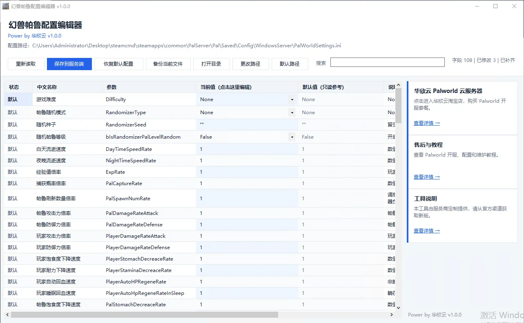Click the 默认路径 button
Viewport: 524px width, 323px height.
[290, 64]
